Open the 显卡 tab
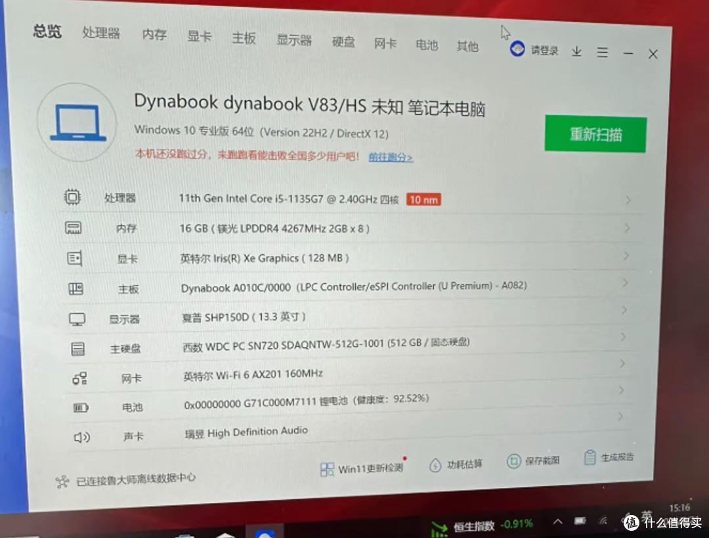This screenshot has height=538, width=709. pos(199,37)
